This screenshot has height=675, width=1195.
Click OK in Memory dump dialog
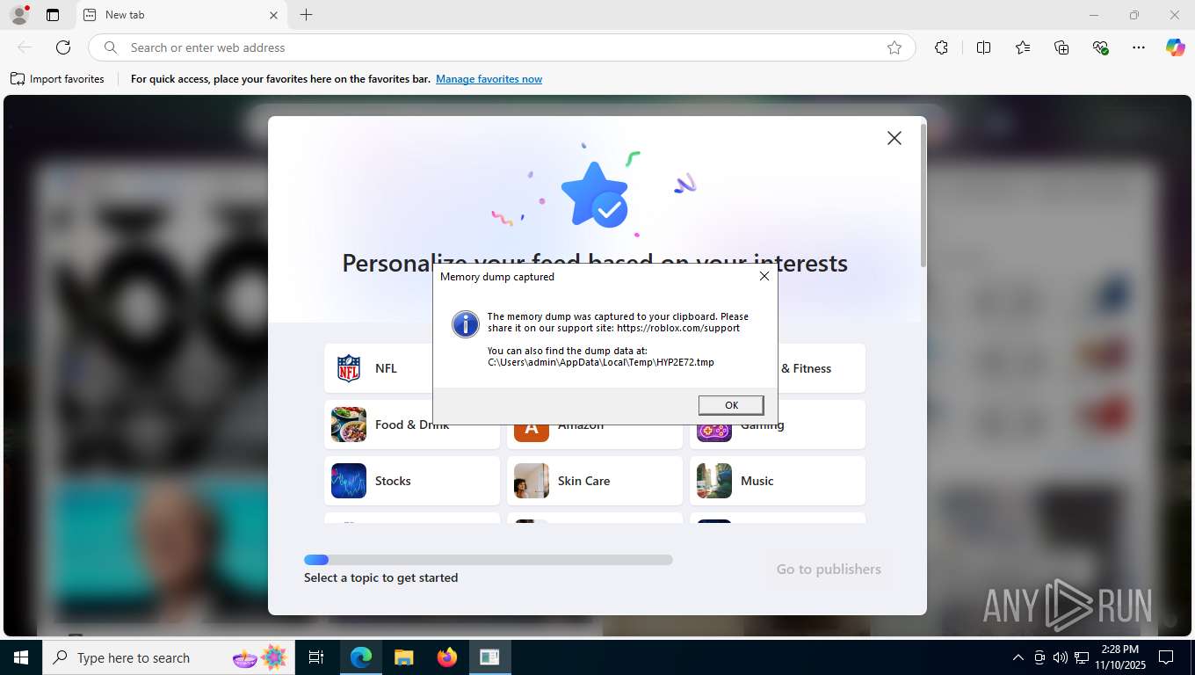pos(731,405)
